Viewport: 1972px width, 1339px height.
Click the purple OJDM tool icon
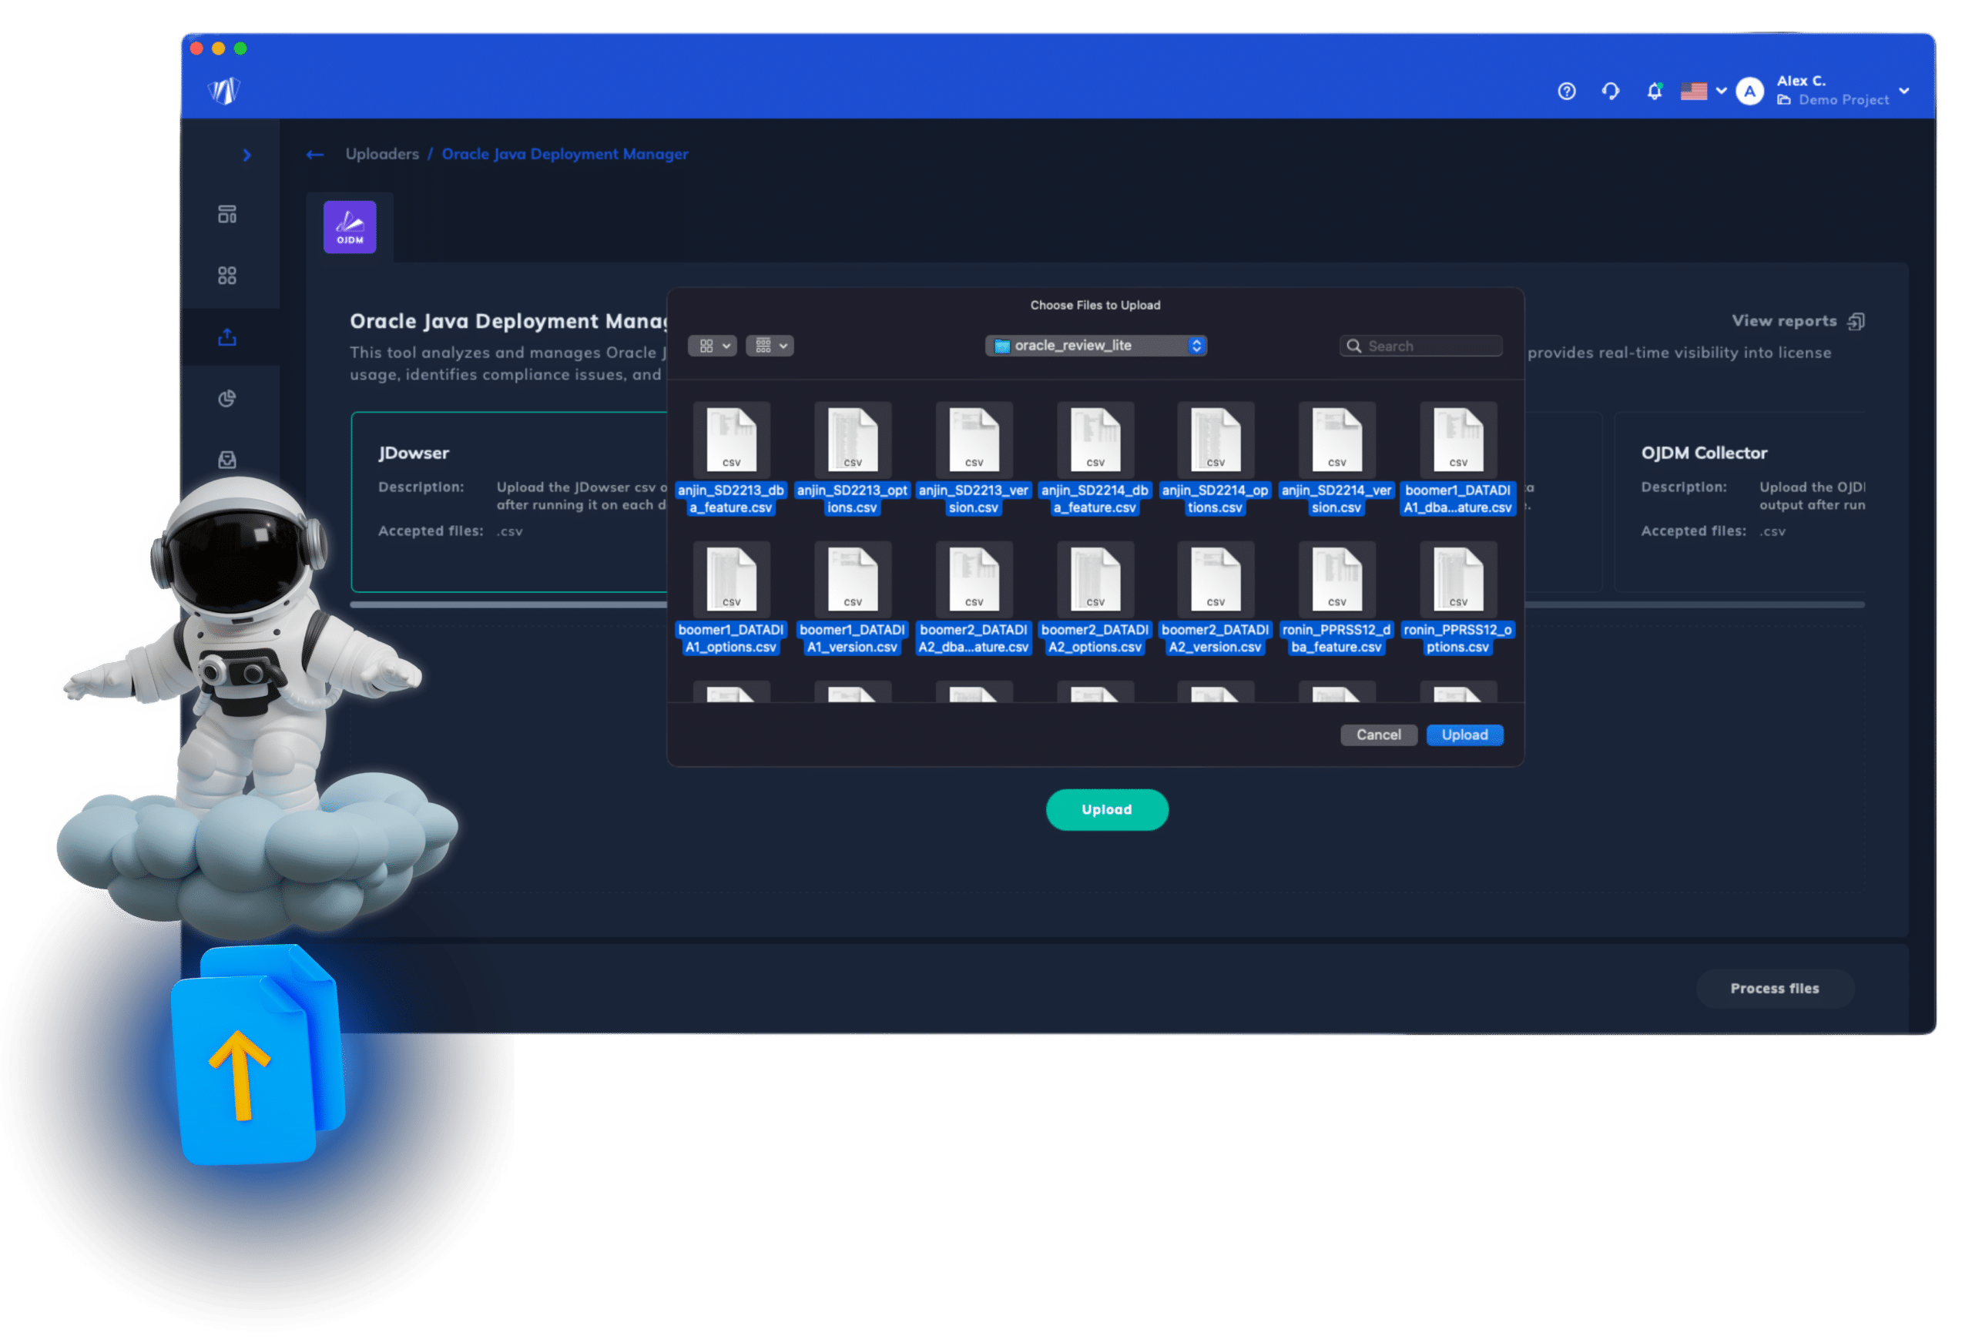[x=350, y=227]
